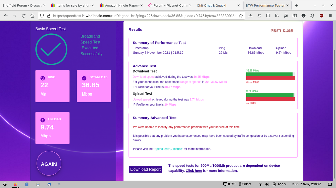This screenshot has height=188, width=336.
Task: Click the Firefox icon in the taskbar
Action: click(x=15, y=184)
